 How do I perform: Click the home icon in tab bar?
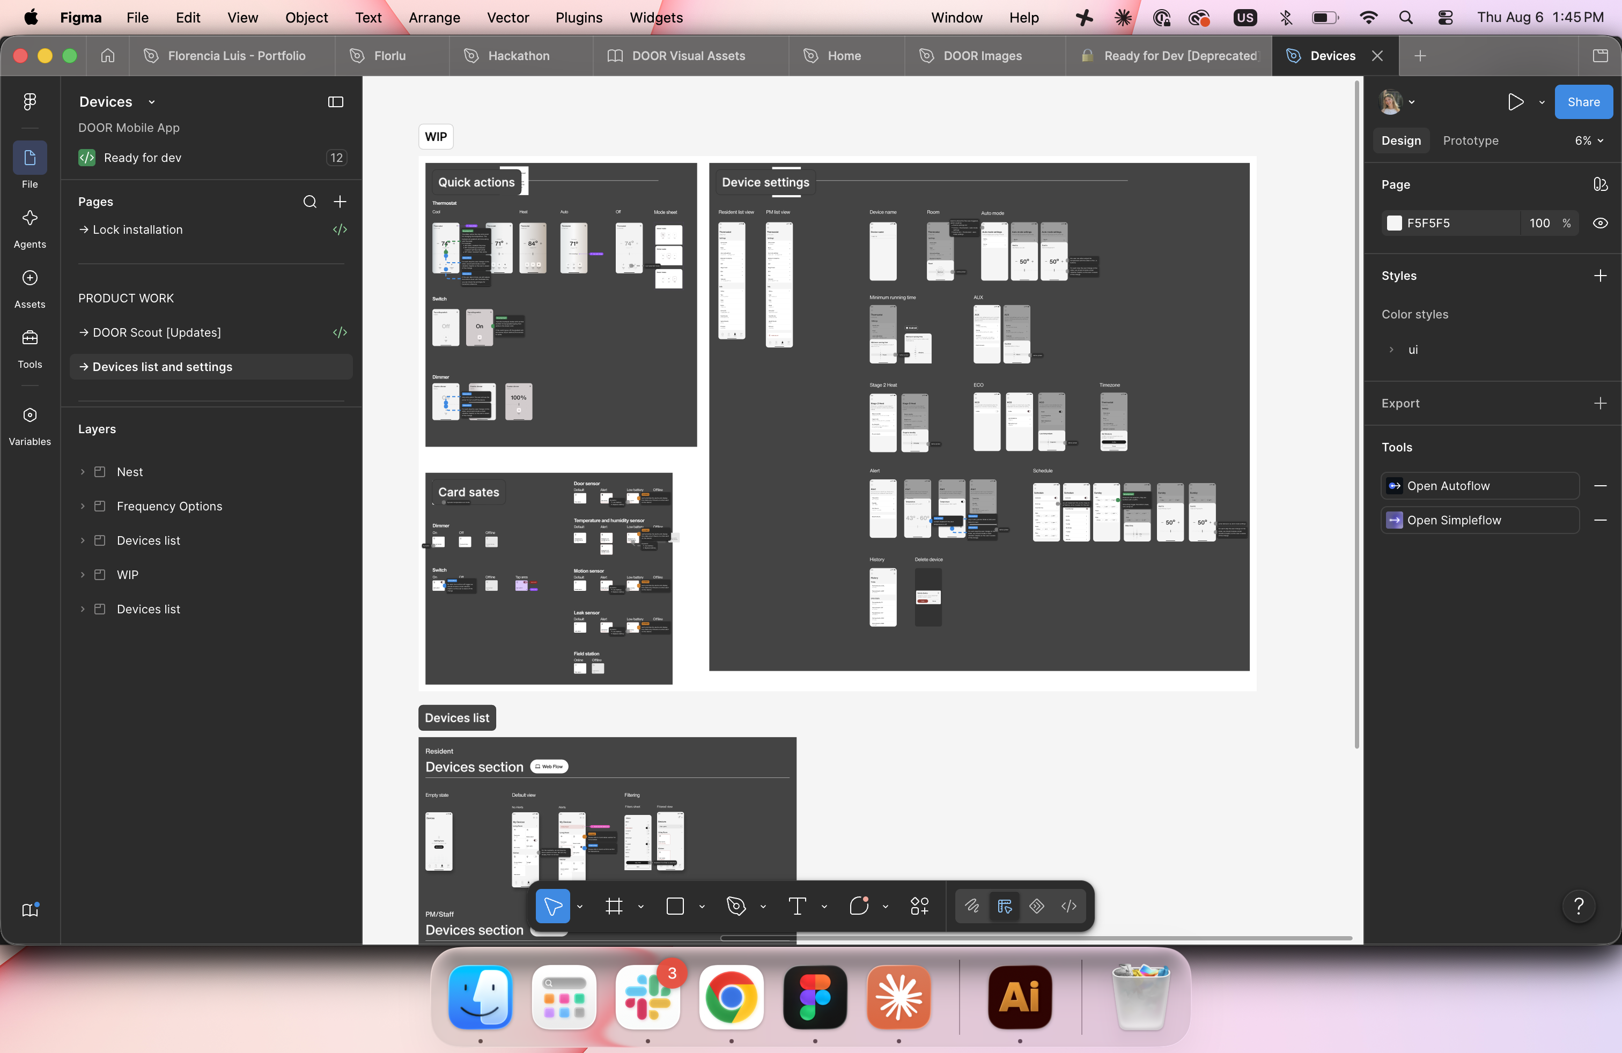(108, 56)
